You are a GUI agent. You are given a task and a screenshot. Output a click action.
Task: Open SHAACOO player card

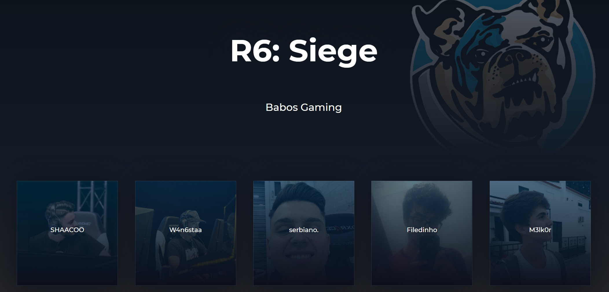click(x=67, y=233)
